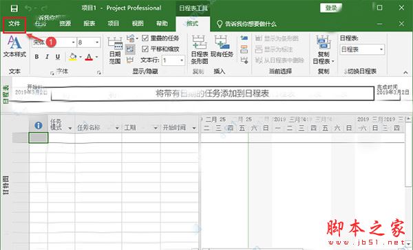Click the Underline formatting button
The image size is (413, 250).
58,57
